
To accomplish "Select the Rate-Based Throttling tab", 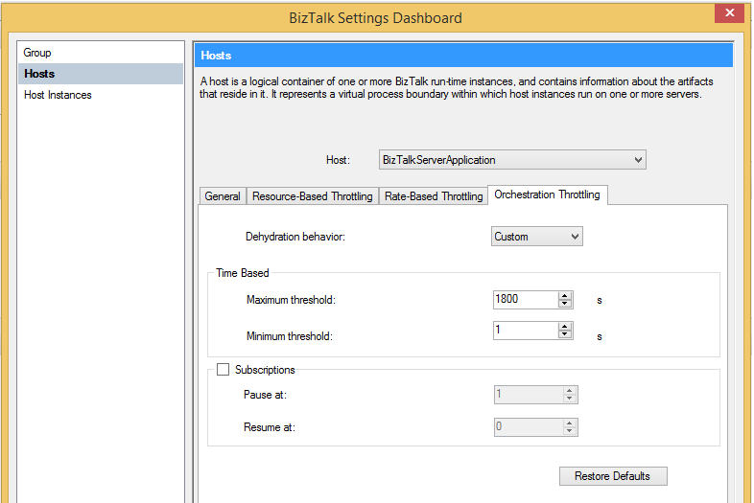I will pos(434,196).
